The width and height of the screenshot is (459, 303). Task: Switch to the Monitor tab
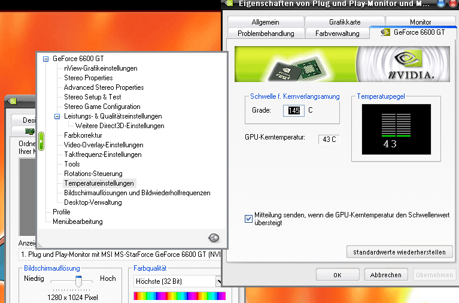(x=420, y=22)
